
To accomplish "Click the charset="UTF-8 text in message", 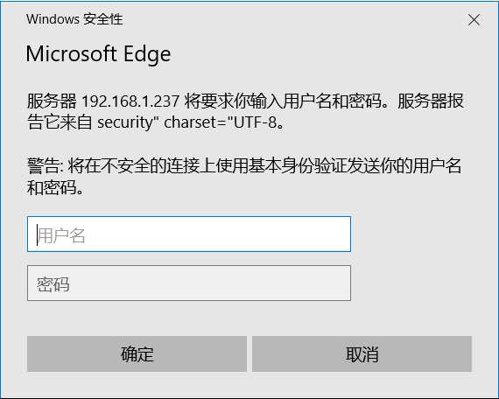I will [x=221, y=122].
